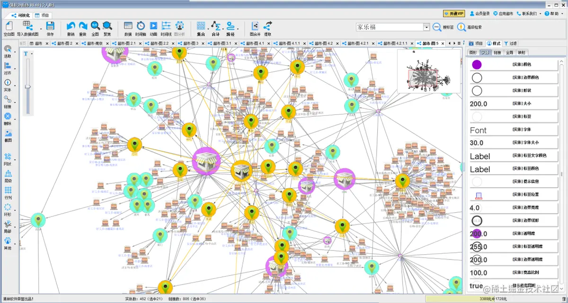Open the 联系我们 dropdown arrow
568x303 pixels.
pos(539,14)
